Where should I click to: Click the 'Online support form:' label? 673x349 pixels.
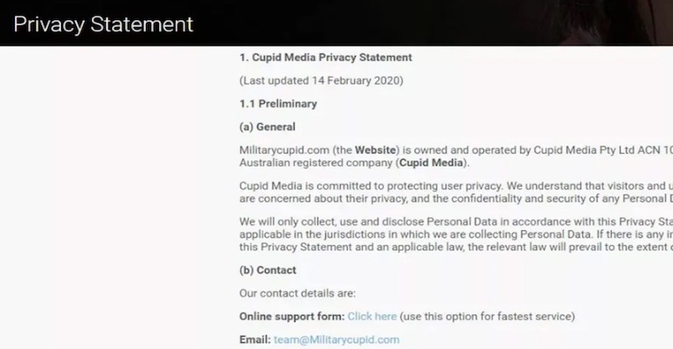pos(291,316)
